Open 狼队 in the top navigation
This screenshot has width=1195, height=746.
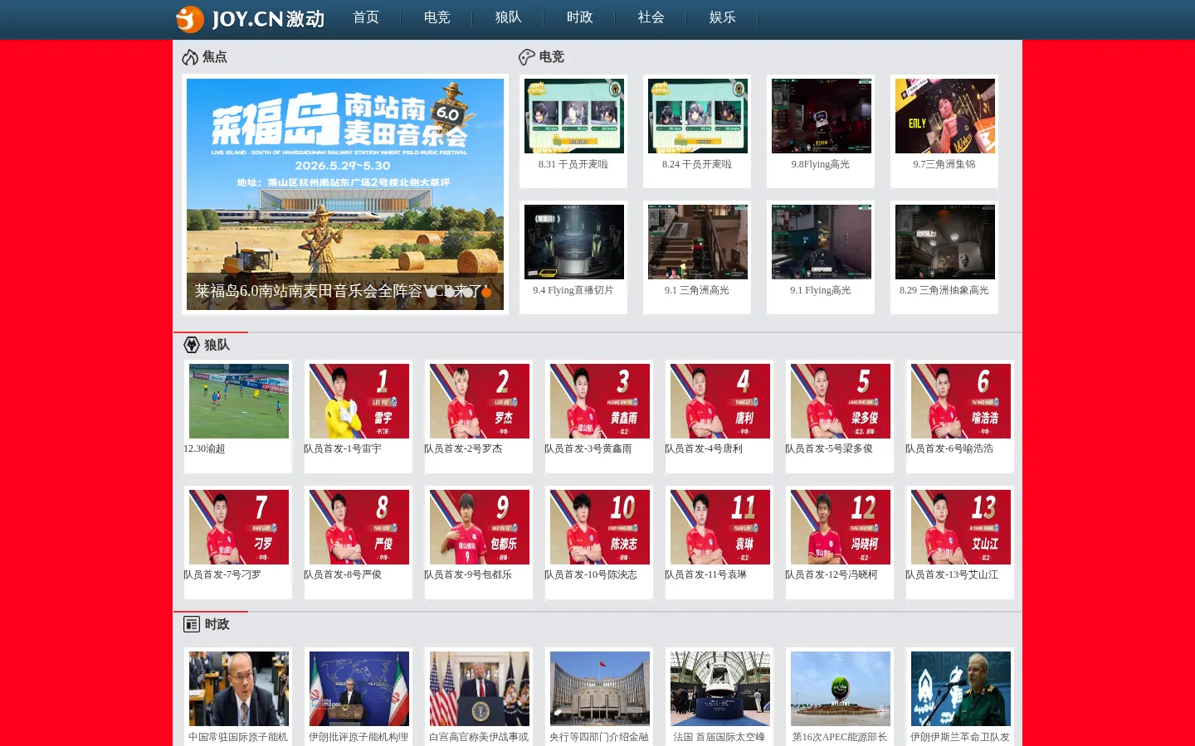(508, 17)
